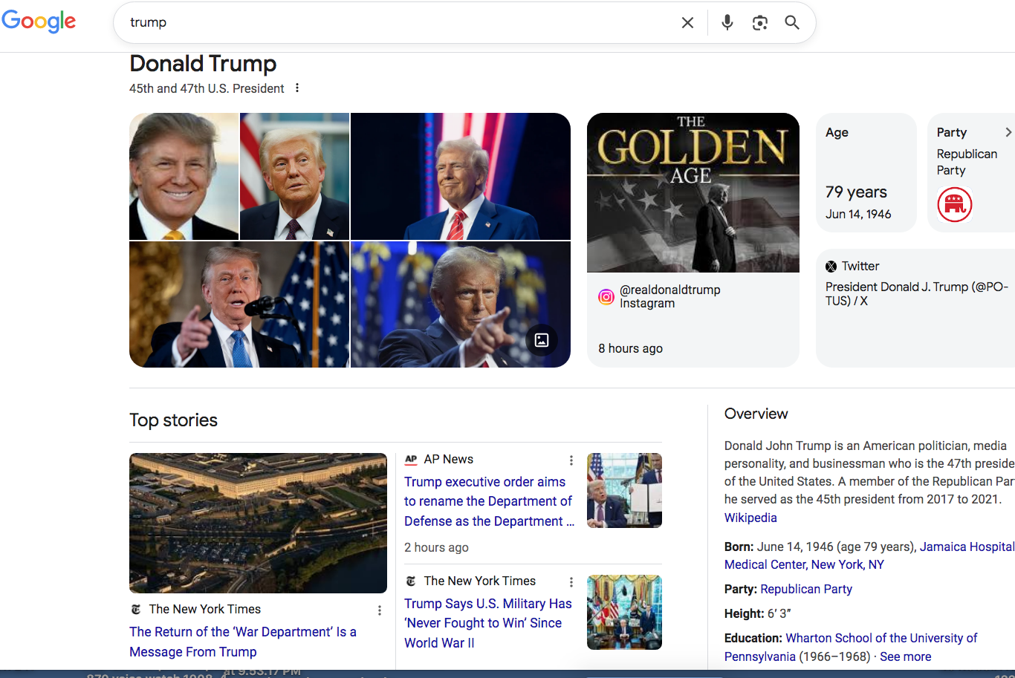The height and width of the screenshot is (678, 1015).
Task: Click the Republican Party link in Overview
Action: coord(806,589)
